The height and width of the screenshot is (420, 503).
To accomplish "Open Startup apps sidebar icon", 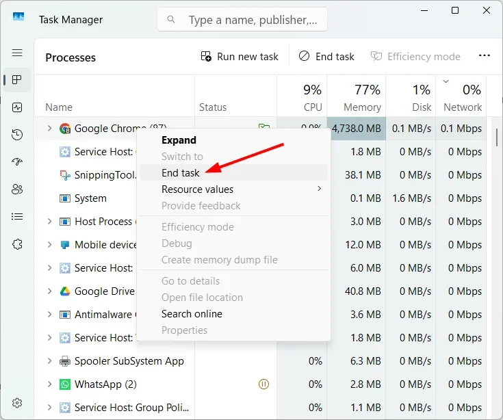I will (x=17, y=162).
